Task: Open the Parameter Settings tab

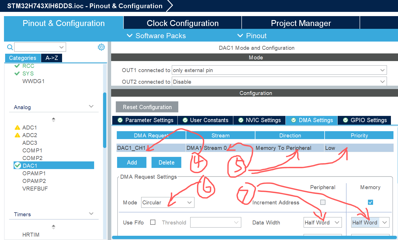Action: coord(145,120)
